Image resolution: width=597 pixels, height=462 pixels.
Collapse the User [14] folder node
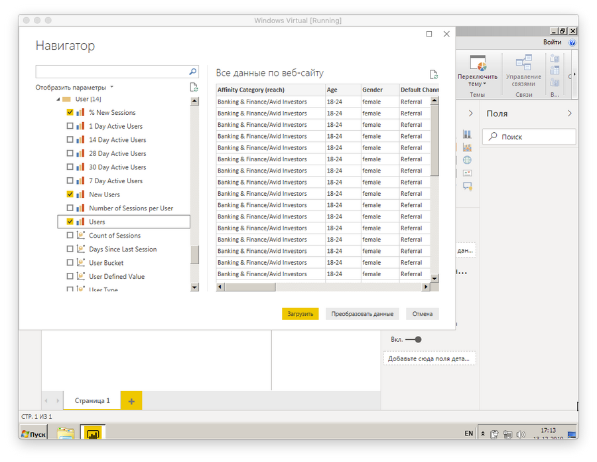point(58,100)
